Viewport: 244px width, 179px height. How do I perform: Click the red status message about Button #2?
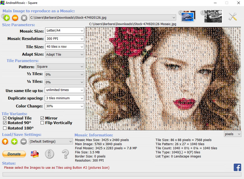(x=57, y=168)
